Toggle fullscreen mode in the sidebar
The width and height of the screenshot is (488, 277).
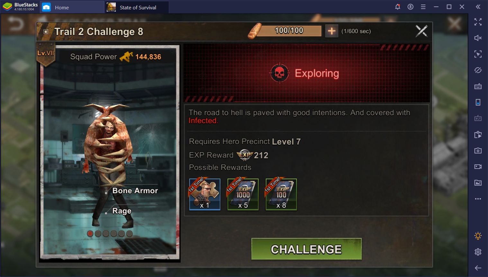click(x=478, y=22)
